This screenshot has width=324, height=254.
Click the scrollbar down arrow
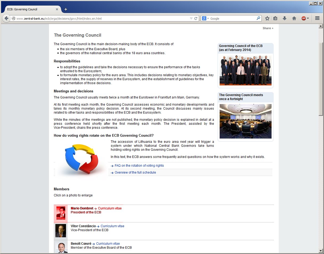[x=321, y=251]
